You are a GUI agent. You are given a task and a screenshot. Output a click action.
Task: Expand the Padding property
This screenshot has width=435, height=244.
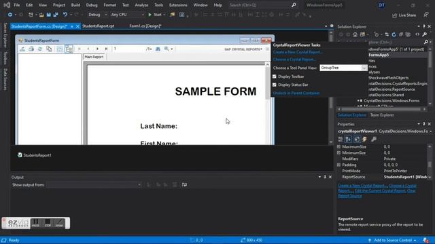pos(338,165)
